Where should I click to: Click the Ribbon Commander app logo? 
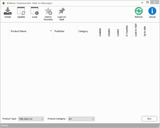4,3
